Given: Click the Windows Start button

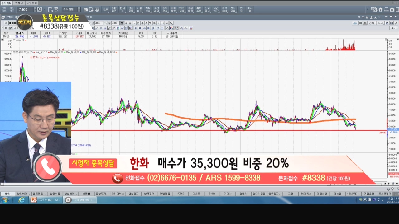Looking at the screenshot, I should (5, 200).
